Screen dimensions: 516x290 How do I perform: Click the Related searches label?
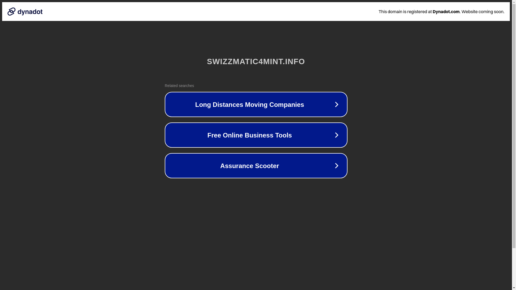pyautogui.click(x=179, y=86)
